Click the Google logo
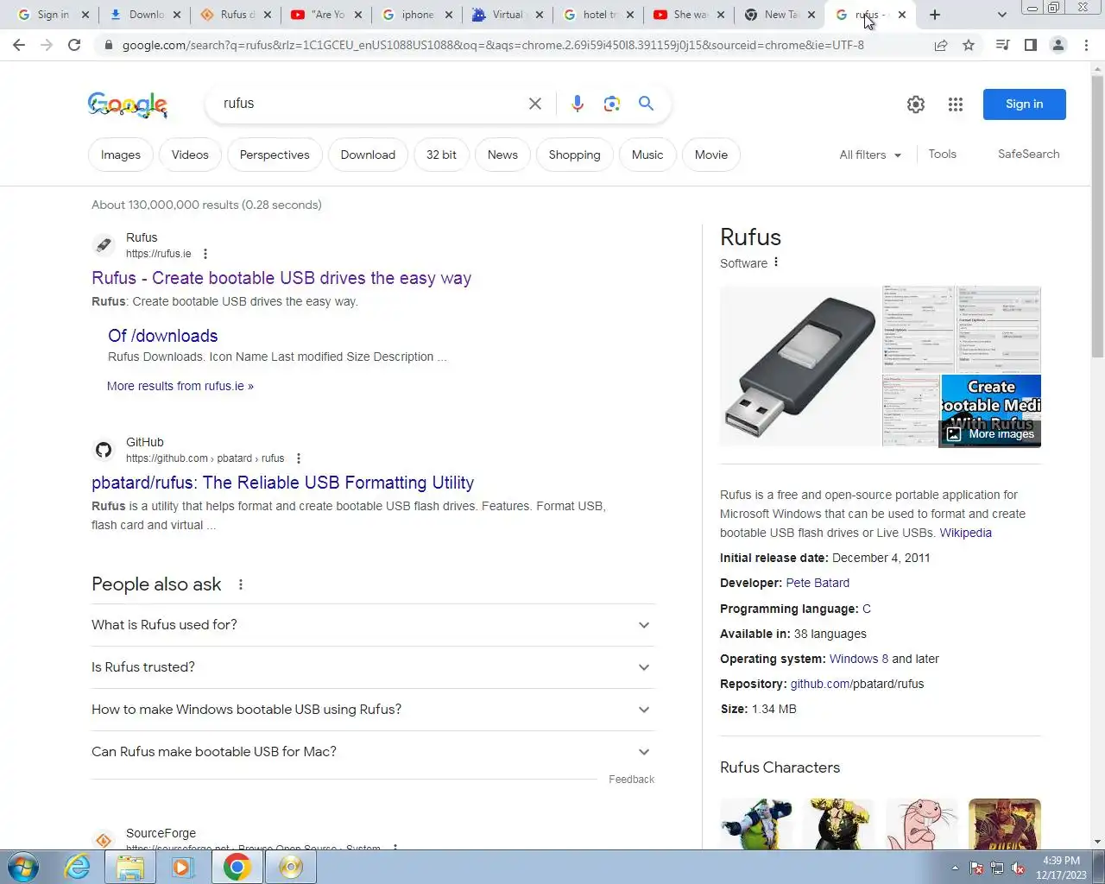 (128, 104)
